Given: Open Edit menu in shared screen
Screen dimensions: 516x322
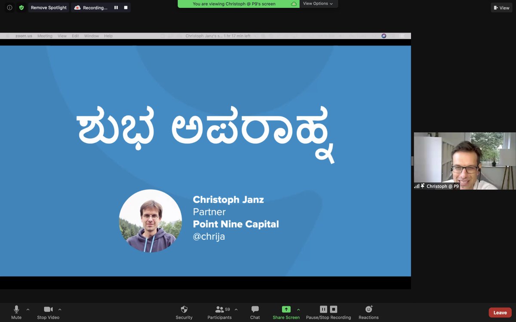Looking at the screenshot, I should click(75, 36).
